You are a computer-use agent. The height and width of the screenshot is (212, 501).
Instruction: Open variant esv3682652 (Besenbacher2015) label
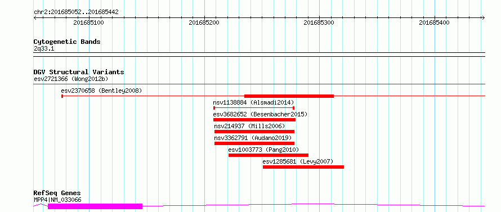(260, 114)
